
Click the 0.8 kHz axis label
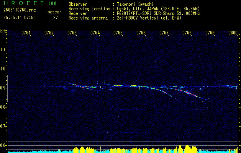tap(3, 107)
